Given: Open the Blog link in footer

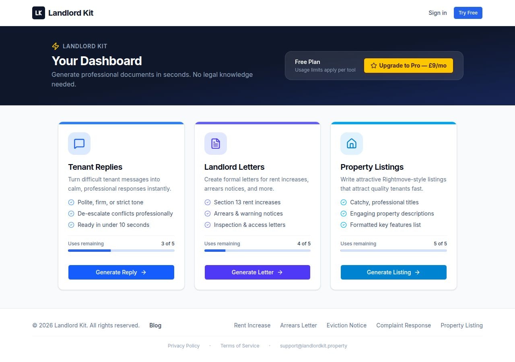Looking at the screenshot, I should [155, 325].
